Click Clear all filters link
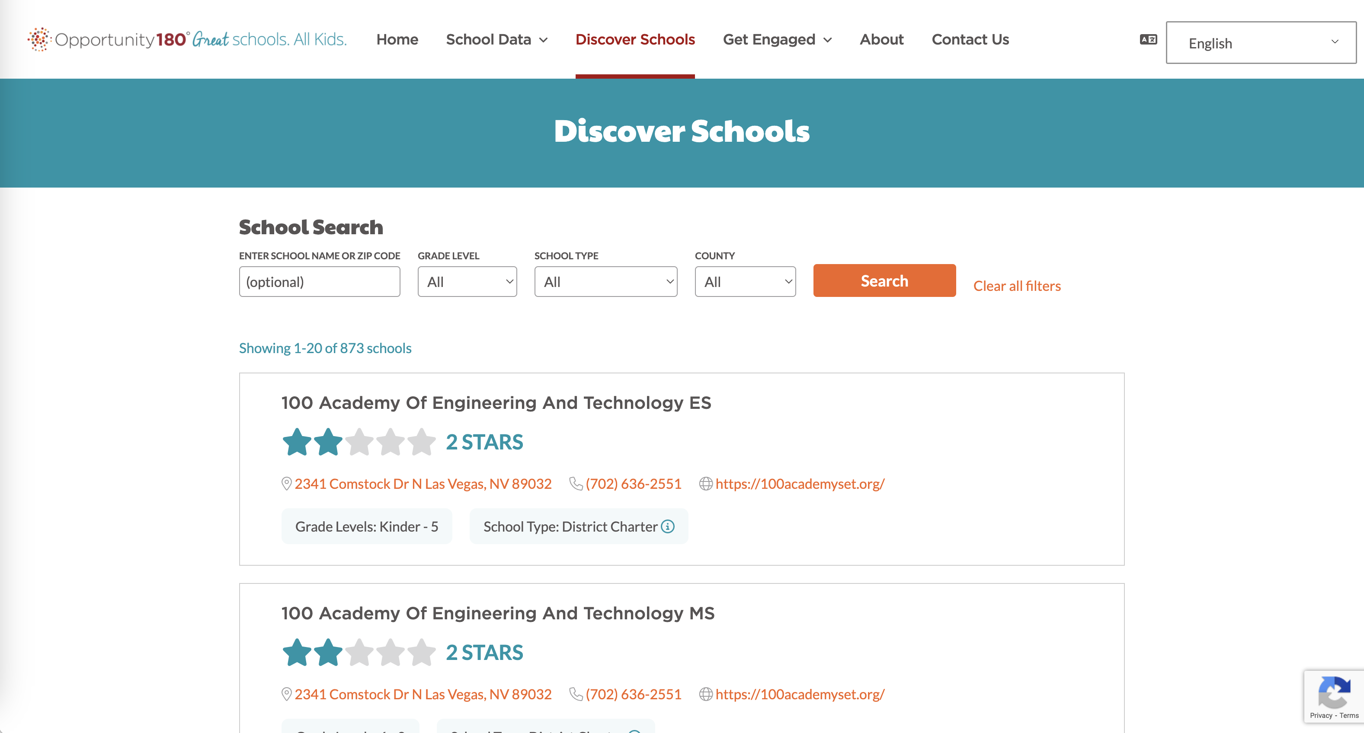Screen dimensions: 1364x733 [x=1017, y=286]
